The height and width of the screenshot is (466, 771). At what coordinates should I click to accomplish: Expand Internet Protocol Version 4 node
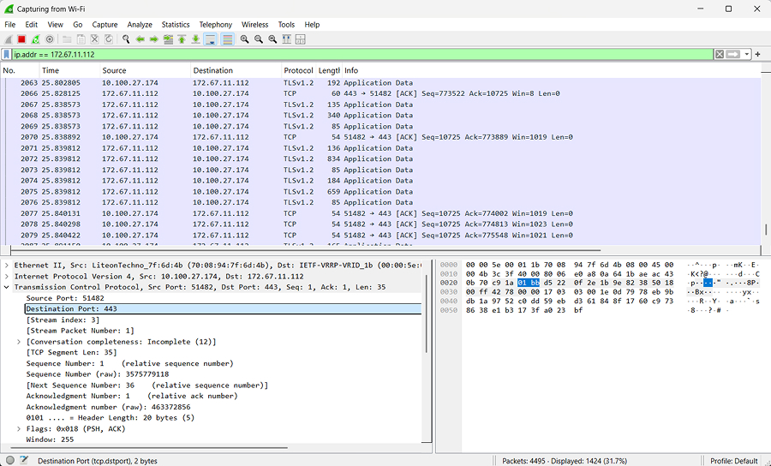tap(6, 276)
